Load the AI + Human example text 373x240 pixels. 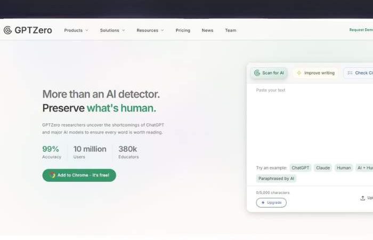click(364, 168)
